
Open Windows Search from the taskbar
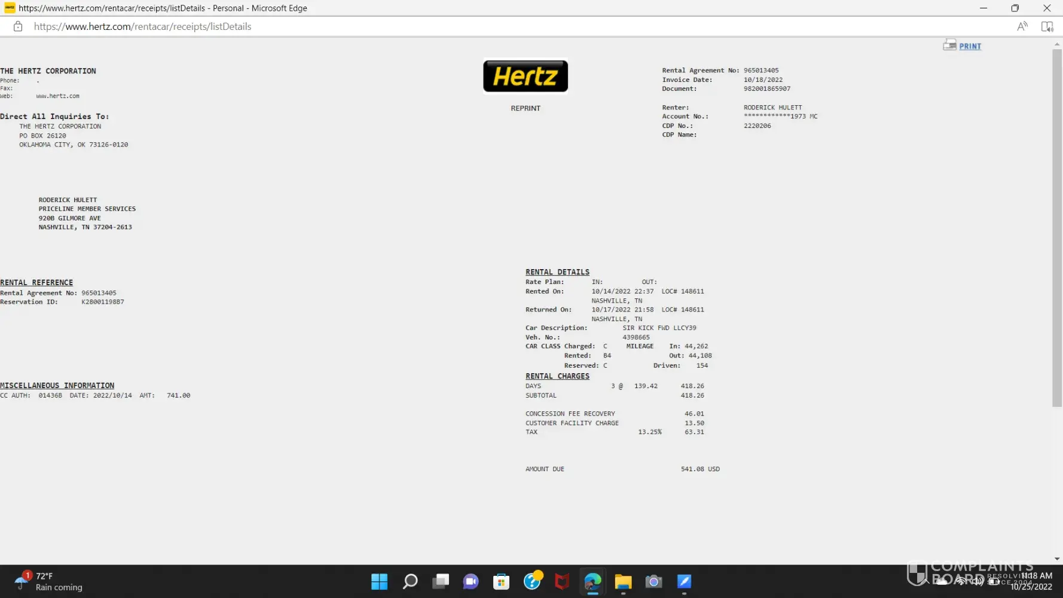click(x=410, y=581)
